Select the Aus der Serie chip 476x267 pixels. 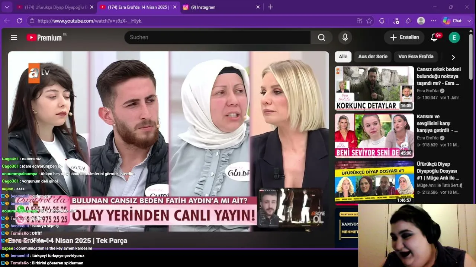pos(373,57)
